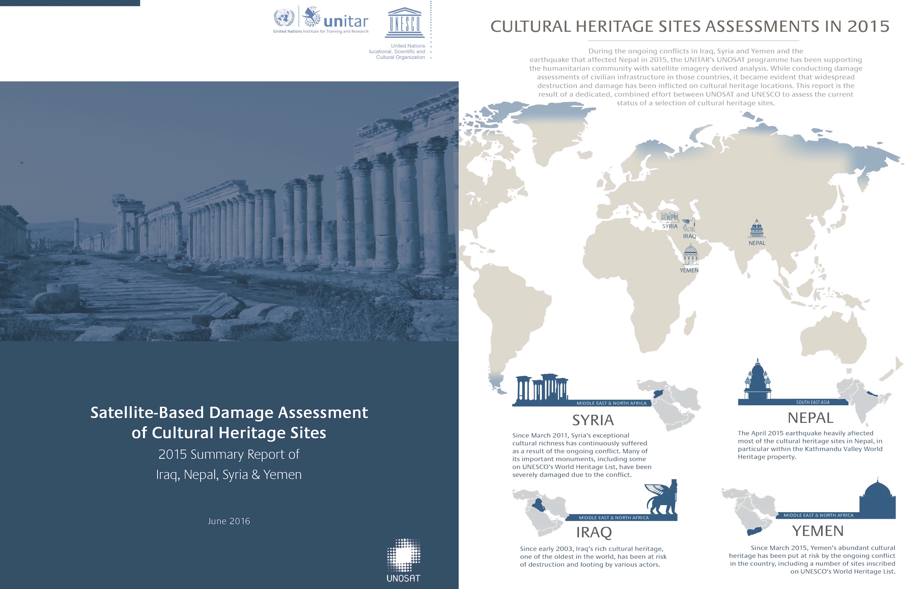Click the SYRIA section heading
This screenshot has height=589, width=911.
pyautogui.click(x=593, y=420)
